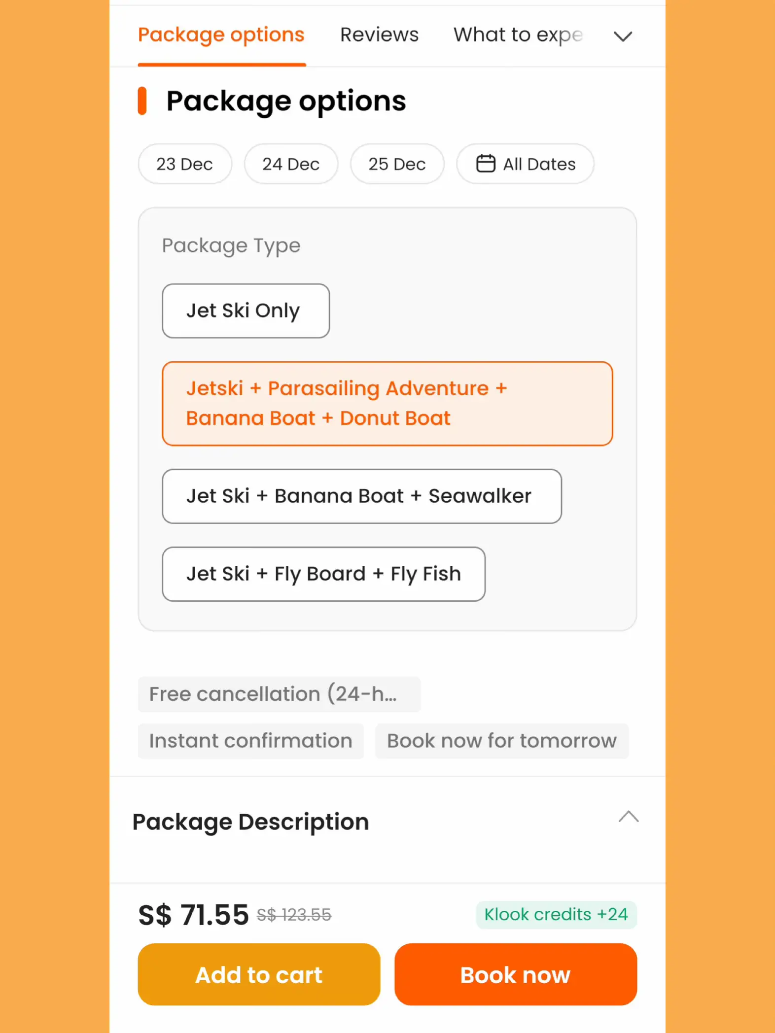This screenshot has width=775, height=1033.
Task: Click the Book now button
Action: (x=516, y=974)
